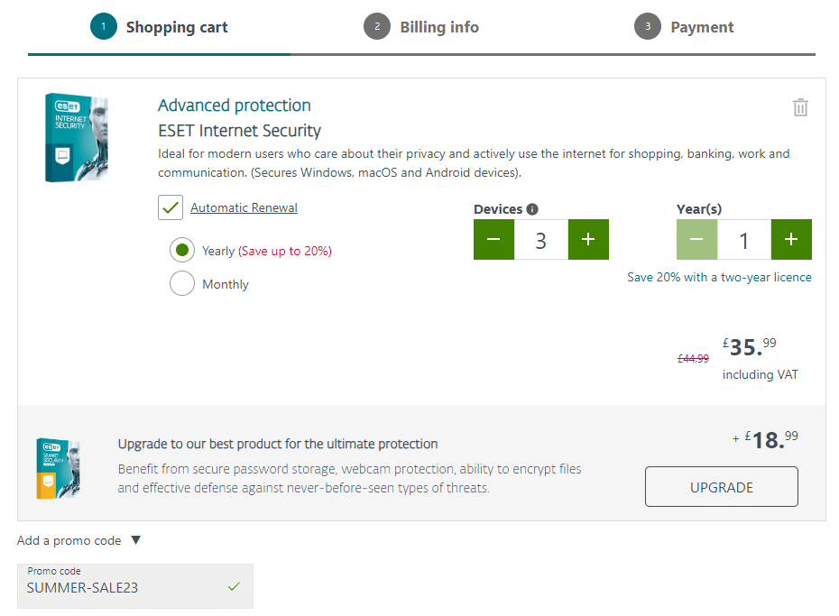Click the UPGRADE button
The width and height of the screenshot is (839, 616).
pos(721,486)
